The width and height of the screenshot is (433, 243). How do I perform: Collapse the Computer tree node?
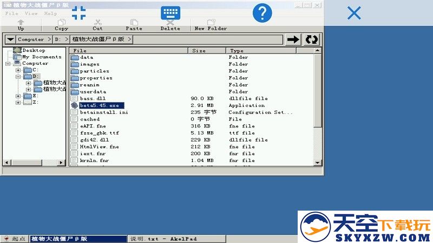[x=8, y=64]
